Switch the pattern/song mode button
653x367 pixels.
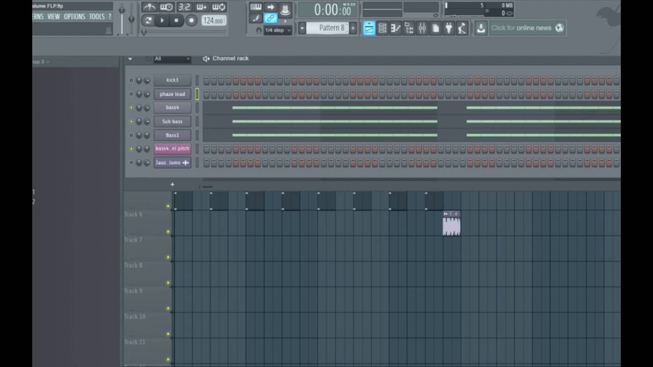coord(148,20)
